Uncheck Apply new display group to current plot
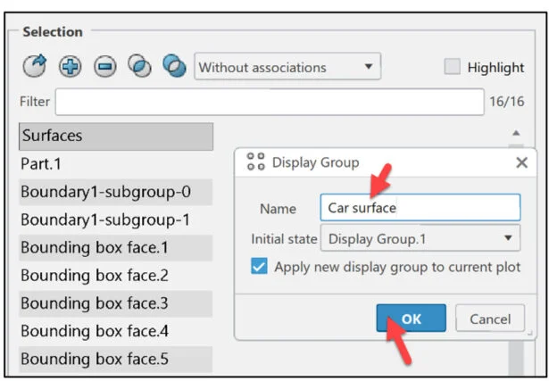The image size is (549, 381). pos(260,267)
